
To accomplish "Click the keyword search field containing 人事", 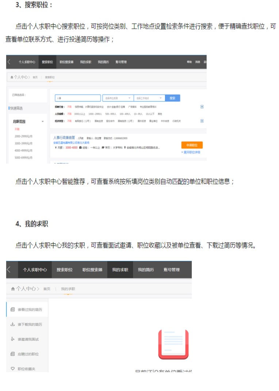I will [x=77, y=98].
